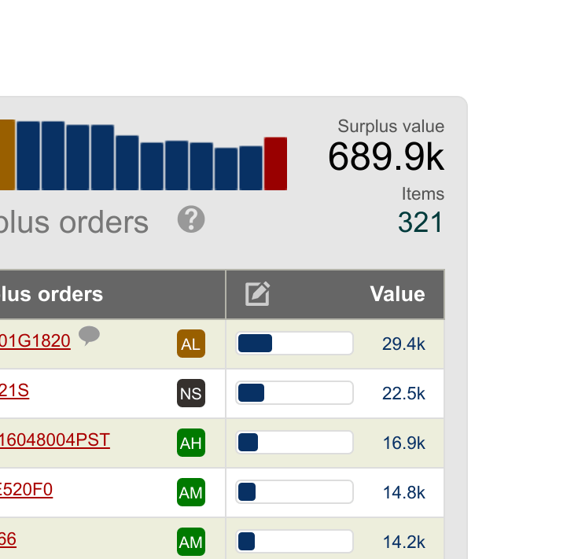Open the 16048004PST order link
The height and width of the screenshot is (559, 567).
pyautogui.click(x=55, y=440)
